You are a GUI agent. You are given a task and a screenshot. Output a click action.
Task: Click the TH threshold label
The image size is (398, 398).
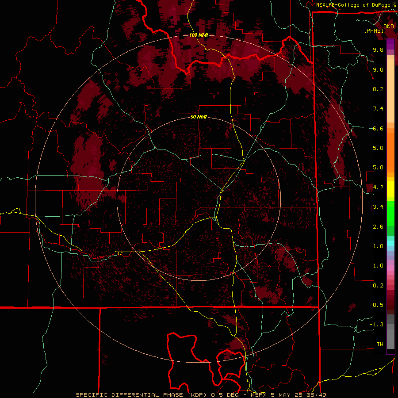[x=380, y=344]
